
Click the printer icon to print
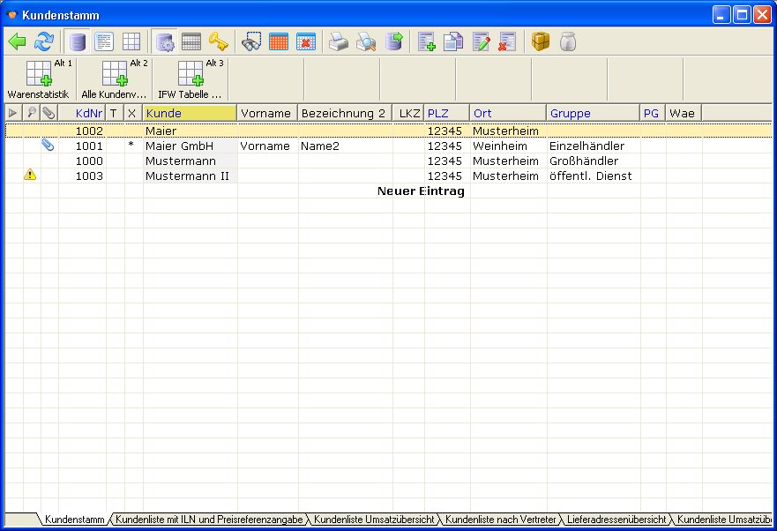point(339,41)
